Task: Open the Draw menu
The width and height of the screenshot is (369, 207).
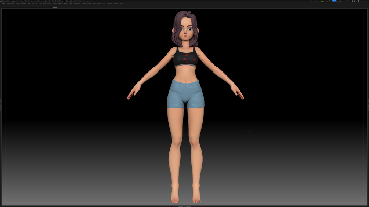Action: 29,4
